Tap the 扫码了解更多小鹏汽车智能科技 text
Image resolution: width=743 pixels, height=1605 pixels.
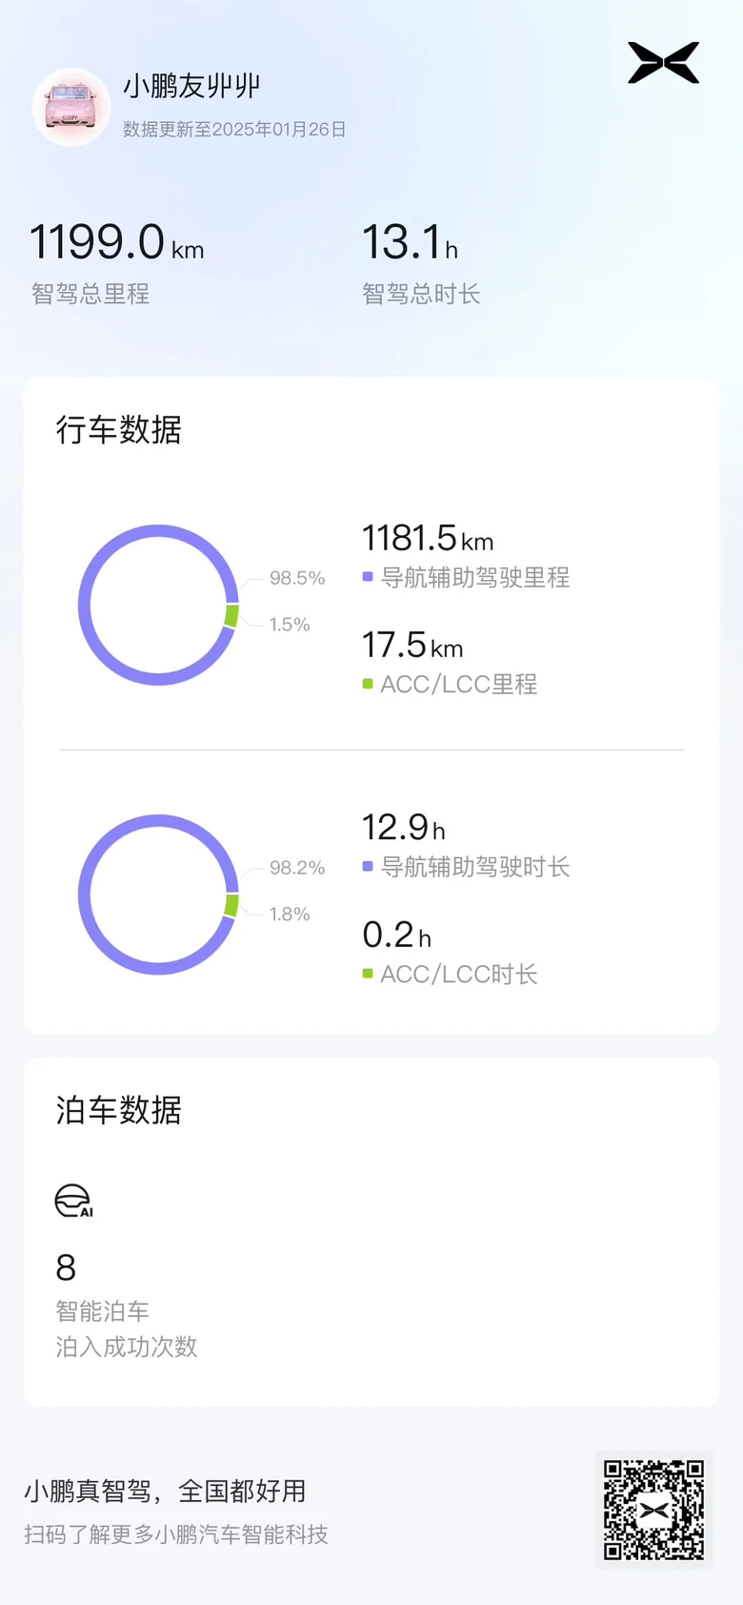176,1534
